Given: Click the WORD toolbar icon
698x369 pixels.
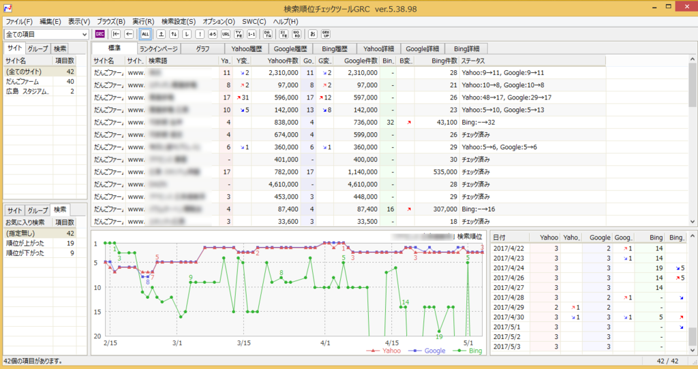Looking at the screenshot, I should point(297,34).
